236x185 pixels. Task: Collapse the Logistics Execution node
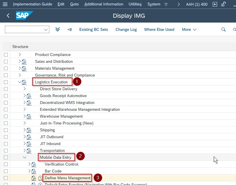(x=20, y=82)
